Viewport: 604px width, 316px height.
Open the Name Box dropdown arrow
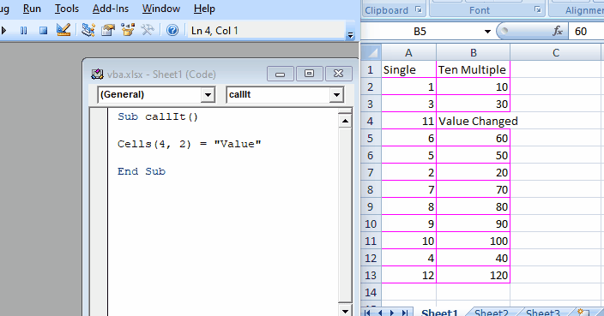click(x=487, y=31)
